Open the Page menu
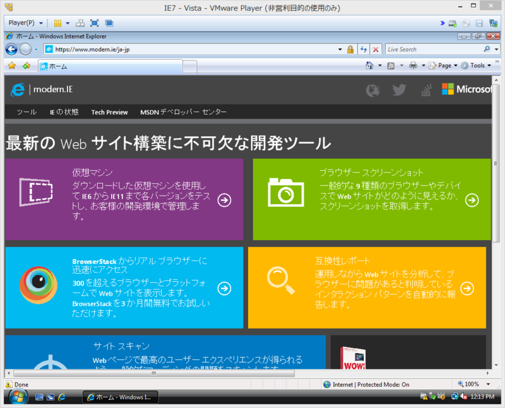505x408 pixels. tap(443, 66)
